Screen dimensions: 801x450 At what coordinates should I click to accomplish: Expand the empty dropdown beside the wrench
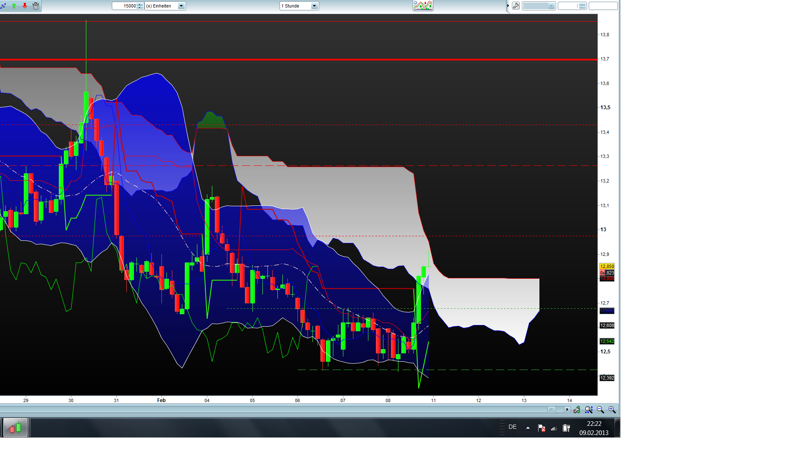point(551,6)
